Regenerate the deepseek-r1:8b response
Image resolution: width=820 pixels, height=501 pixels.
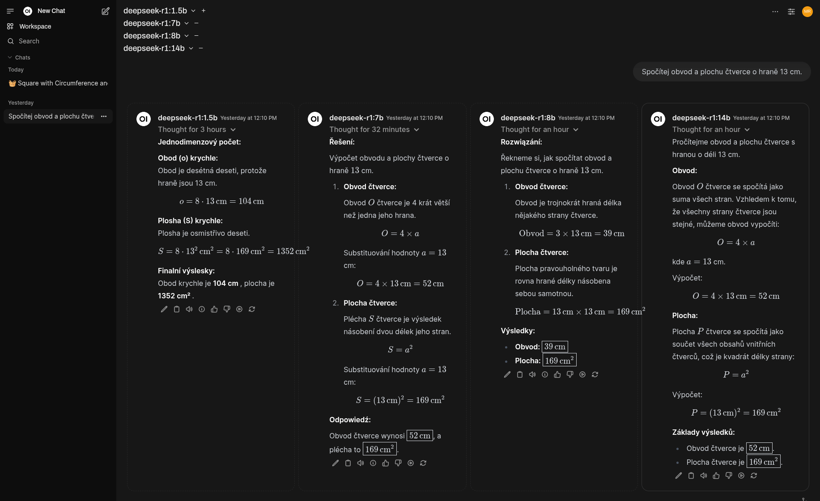(595, 374)
